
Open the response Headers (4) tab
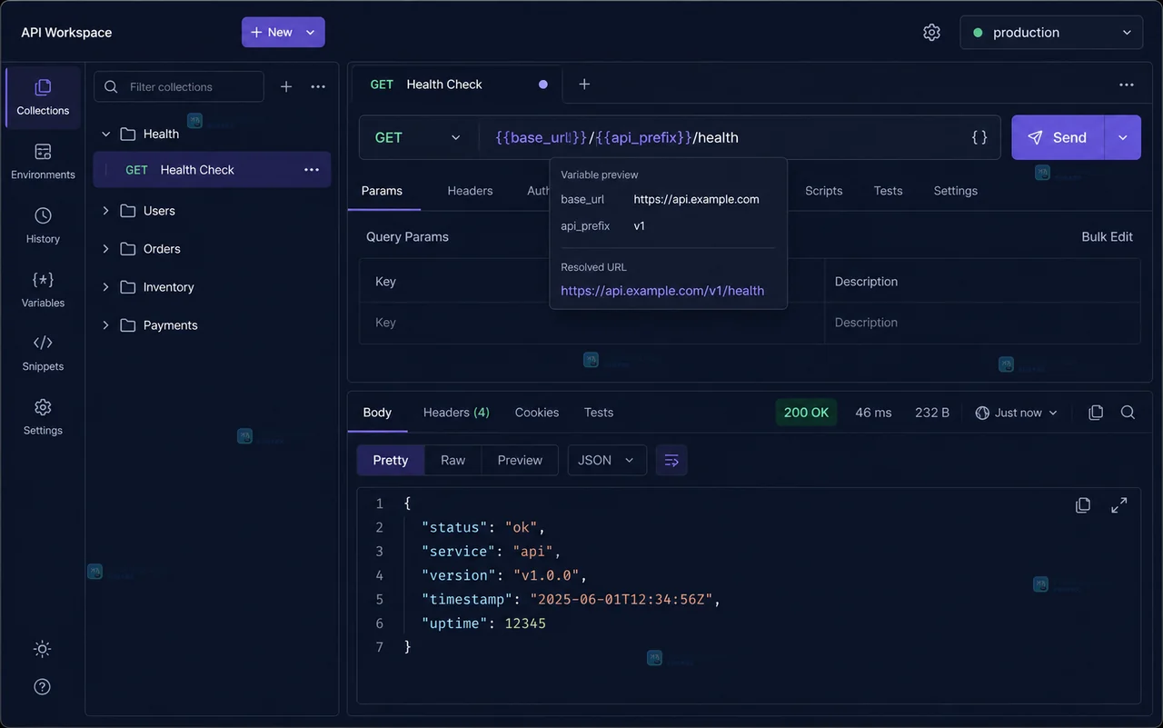pos(456,413)
